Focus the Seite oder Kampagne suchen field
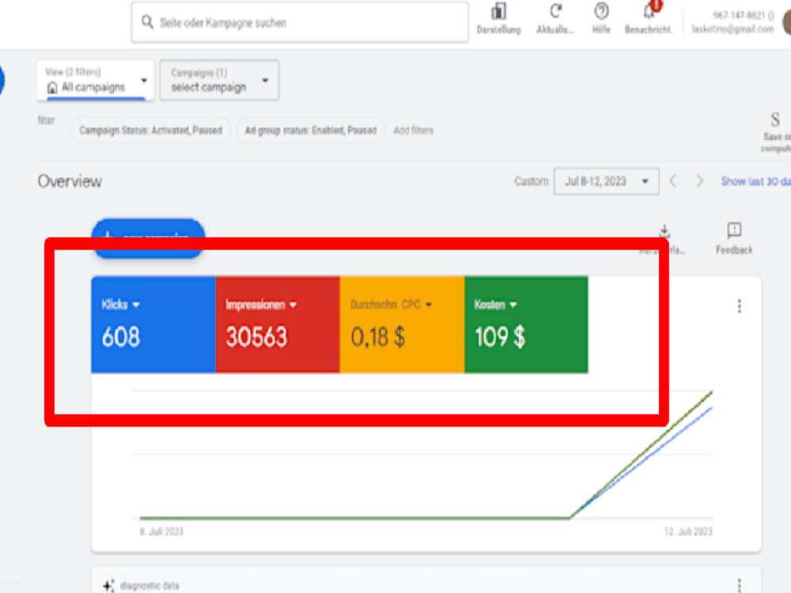Screen dimensions: 791x593 (x=300, y=23)
